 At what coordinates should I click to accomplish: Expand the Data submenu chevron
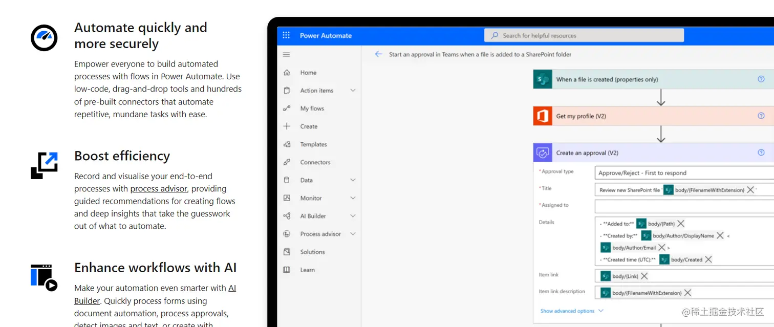(x=353, y=180)
